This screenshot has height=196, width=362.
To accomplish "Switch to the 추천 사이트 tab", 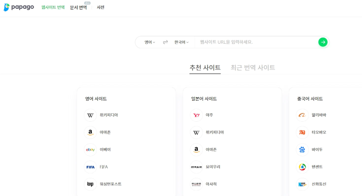I will 205,68.
